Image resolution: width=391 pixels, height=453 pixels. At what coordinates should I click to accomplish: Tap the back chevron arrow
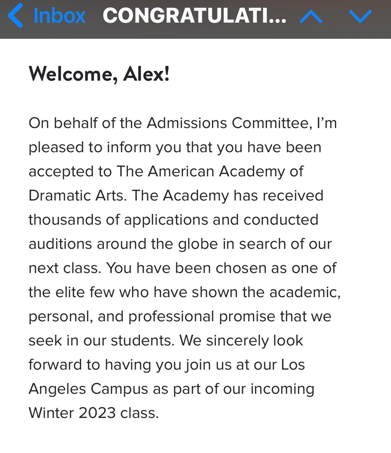click(16, 16)
